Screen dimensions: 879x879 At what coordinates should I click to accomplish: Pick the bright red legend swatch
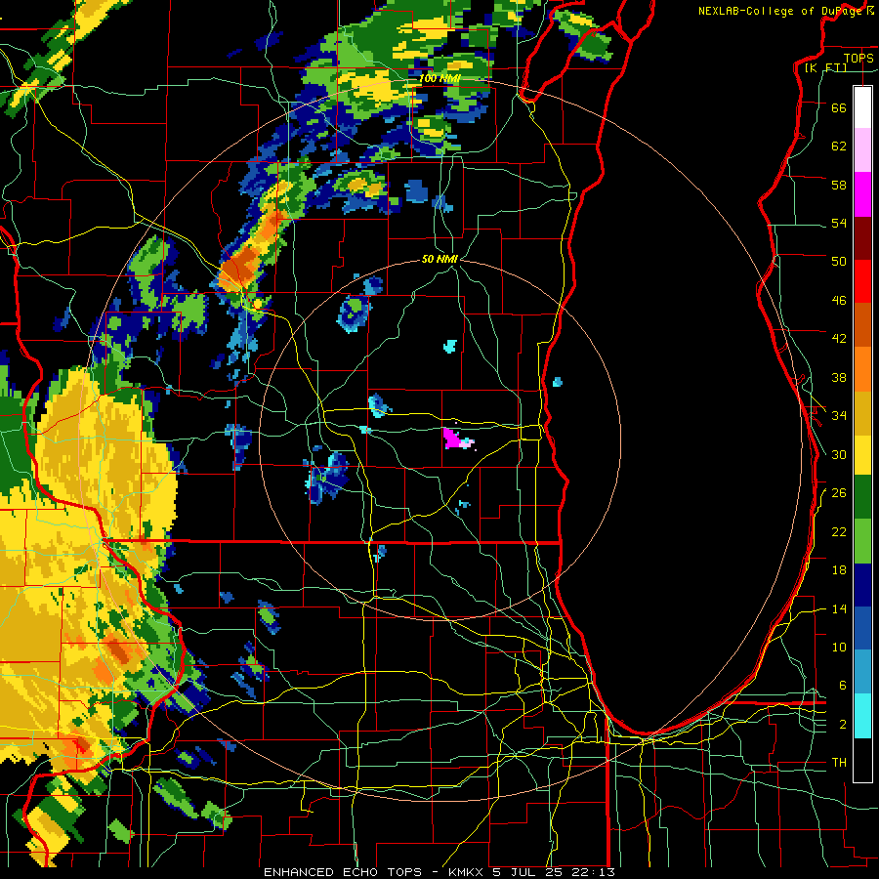[x=862, y=282]
